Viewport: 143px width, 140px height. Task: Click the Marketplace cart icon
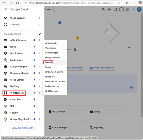tap(6, 60)
